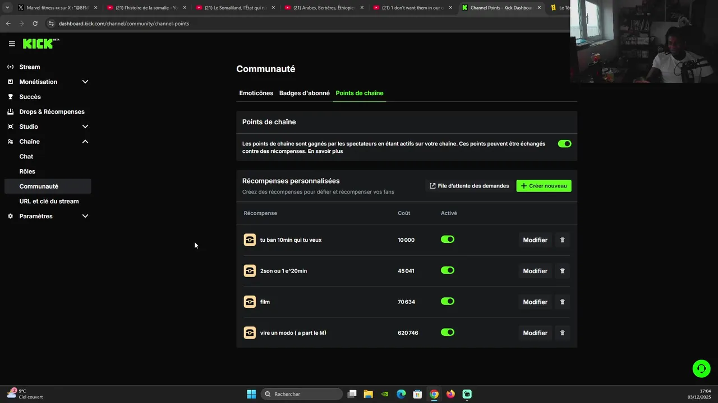Deactivate the 'vire un modo' reward toggle

click(x=447, y=332)
